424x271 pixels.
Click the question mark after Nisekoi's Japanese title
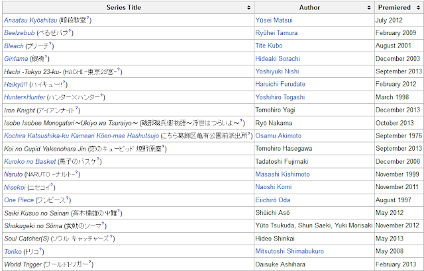point(52,185)
